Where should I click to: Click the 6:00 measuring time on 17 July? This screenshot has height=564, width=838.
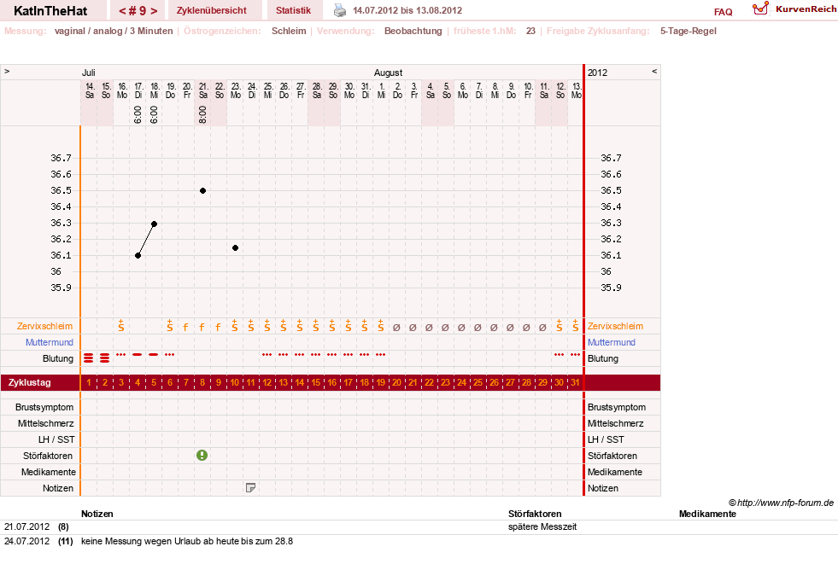coord(138,114)
